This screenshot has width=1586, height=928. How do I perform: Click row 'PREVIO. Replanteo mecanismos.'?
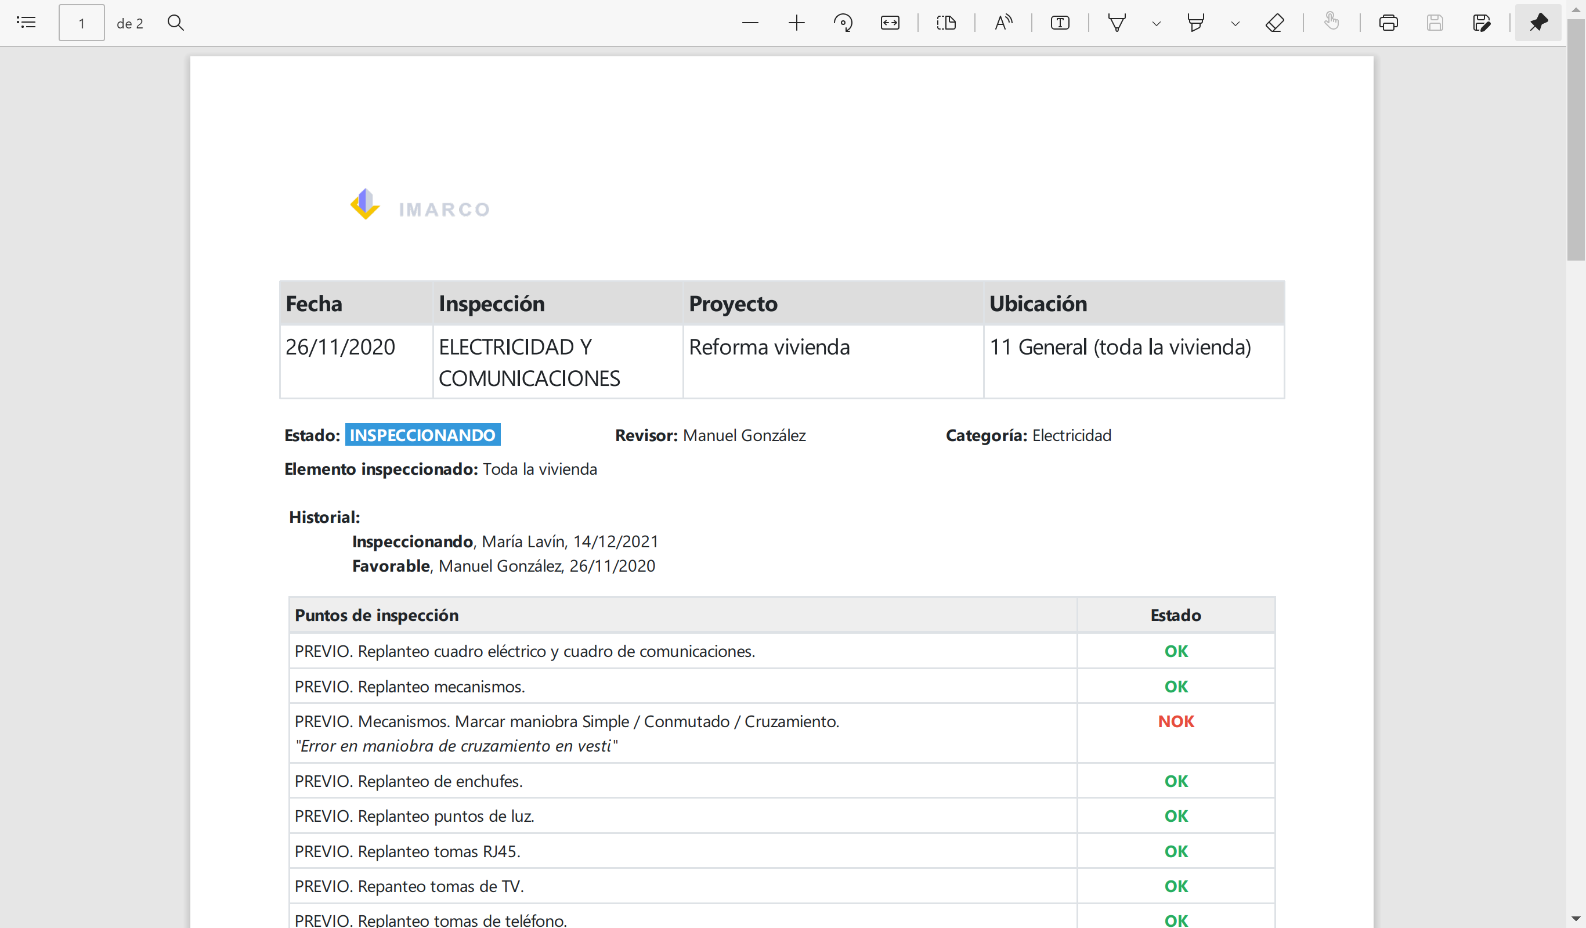(683, 686)
